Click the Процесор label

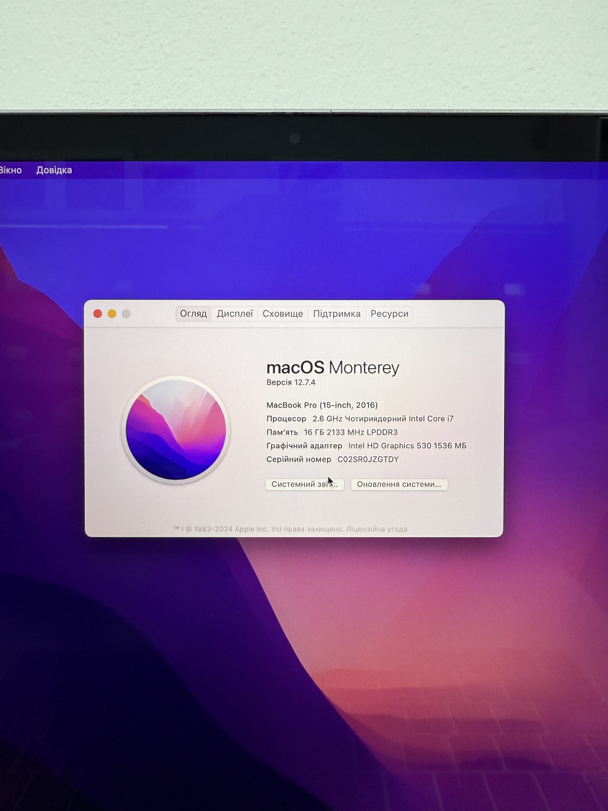(x=286, y=419)
